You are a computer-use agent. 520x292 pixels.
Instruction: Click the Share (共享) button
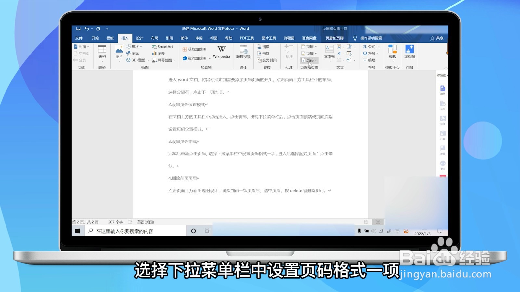coord(437,38)
